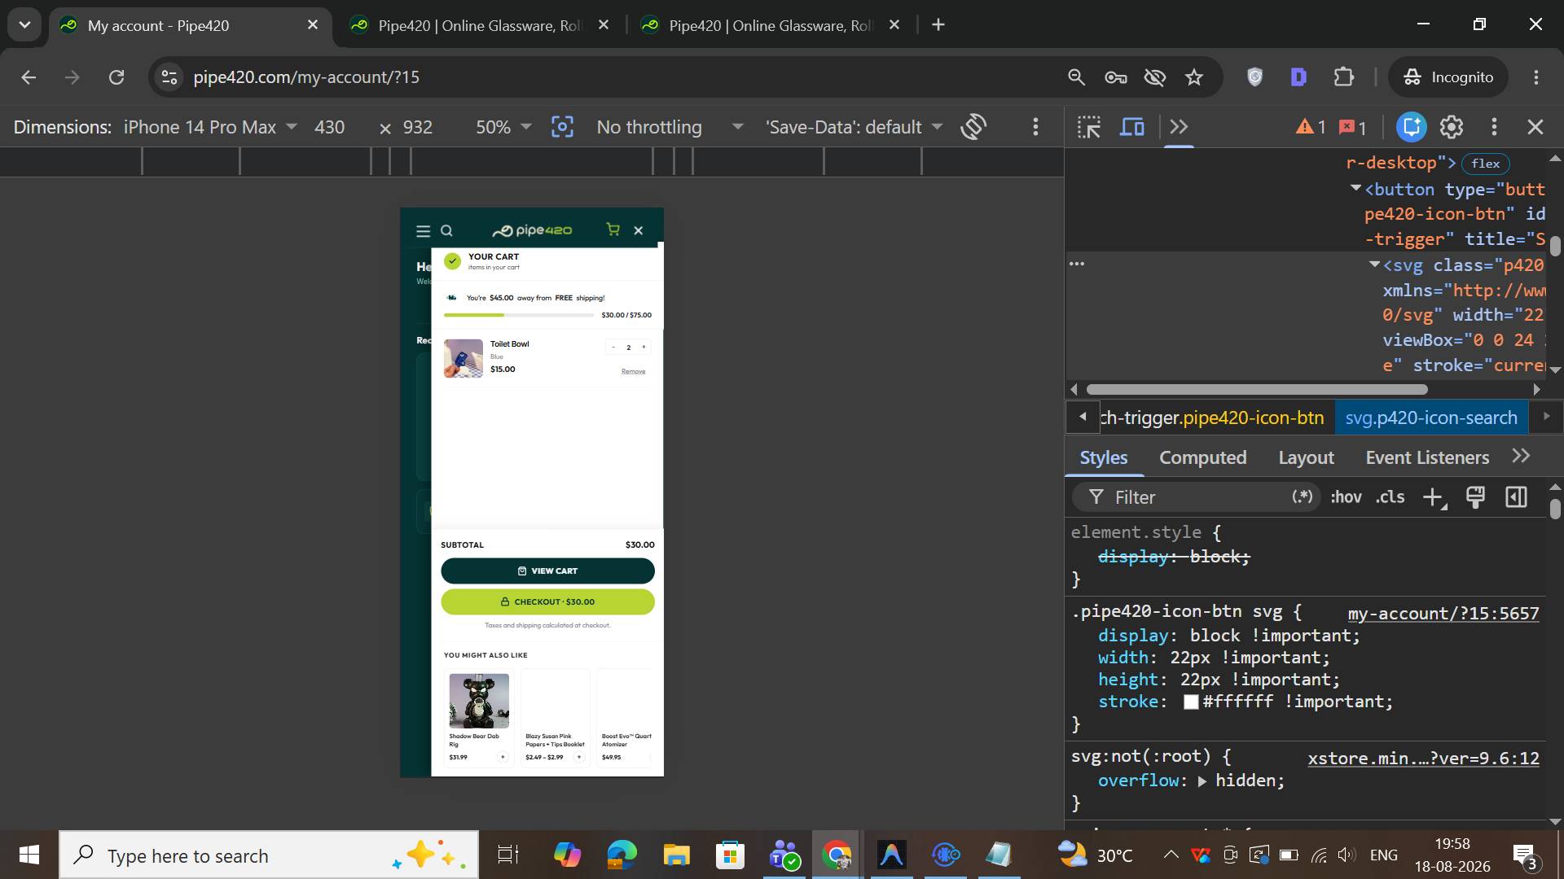Click the rotate device orientation icon

[x=973, y=127]
